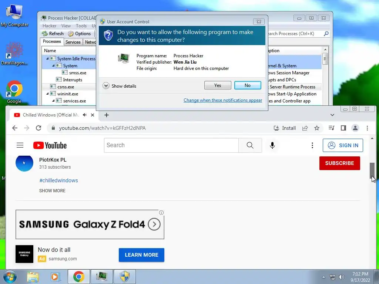Click ad info icon on Samsung banner
The width and height of the screenshot is (379, 284).
click(161, 213)
